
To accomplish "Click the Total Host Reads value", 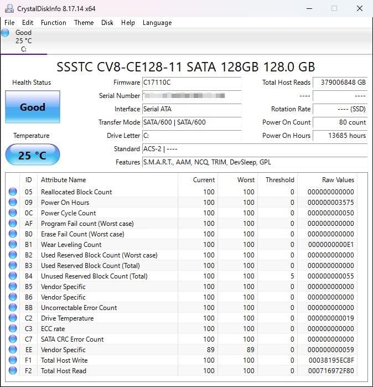I will (340, 82).
